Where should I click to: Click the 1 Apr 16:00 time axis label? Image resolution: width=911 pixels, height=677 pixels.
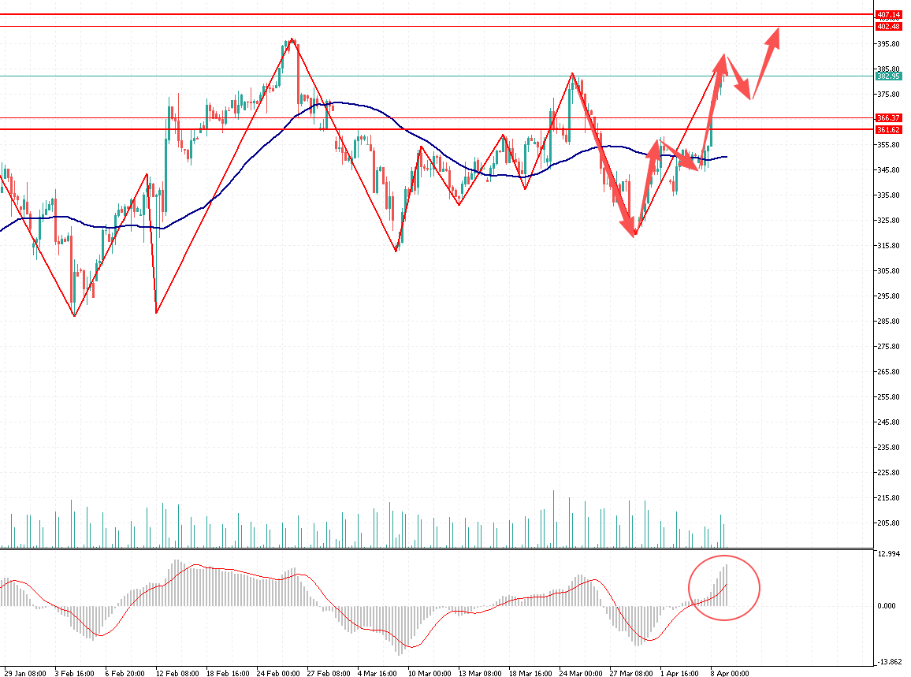coord(679,674)
